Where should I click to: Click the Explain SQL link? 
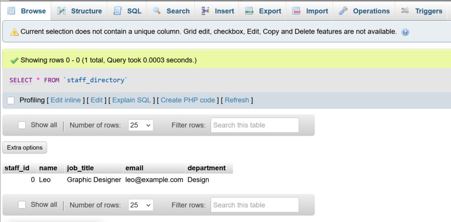tap(132, 100)
